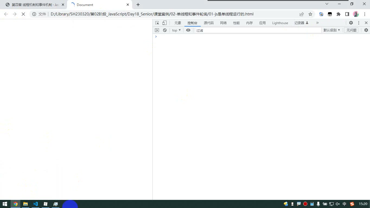
Task: Clear the console with the ban icon
Action: click(165, 30)
